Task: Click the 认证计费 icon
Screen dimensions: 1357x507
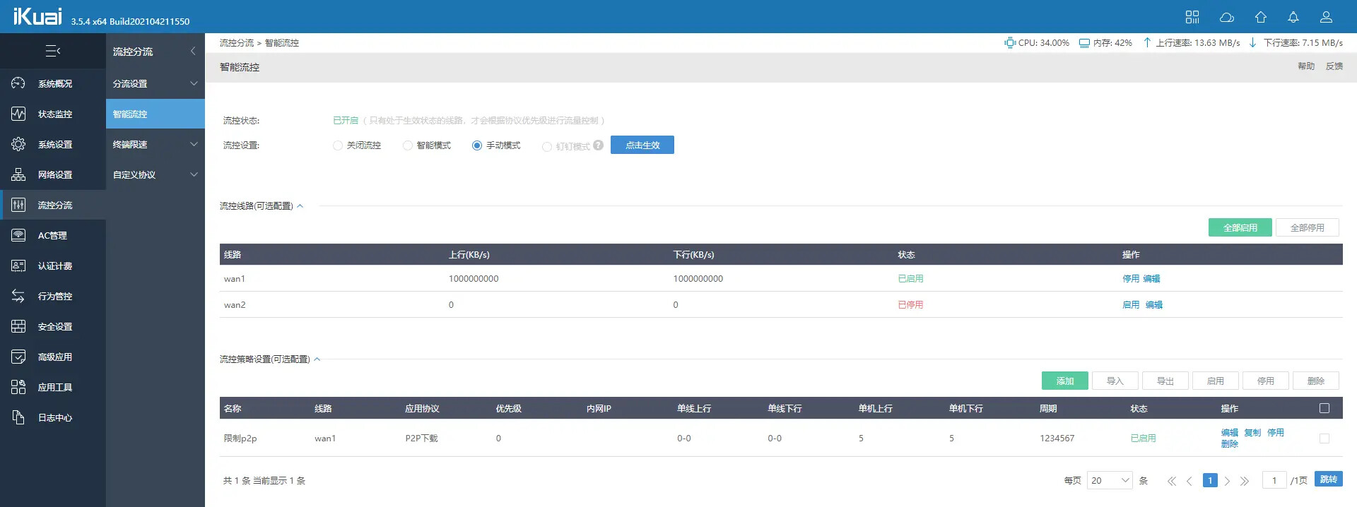Action: (x=18, y=266)
